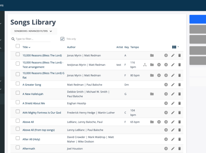Viewport: 206px width, 153px height.
Task: Play the Test arrangement song
Action: point(159,65)
